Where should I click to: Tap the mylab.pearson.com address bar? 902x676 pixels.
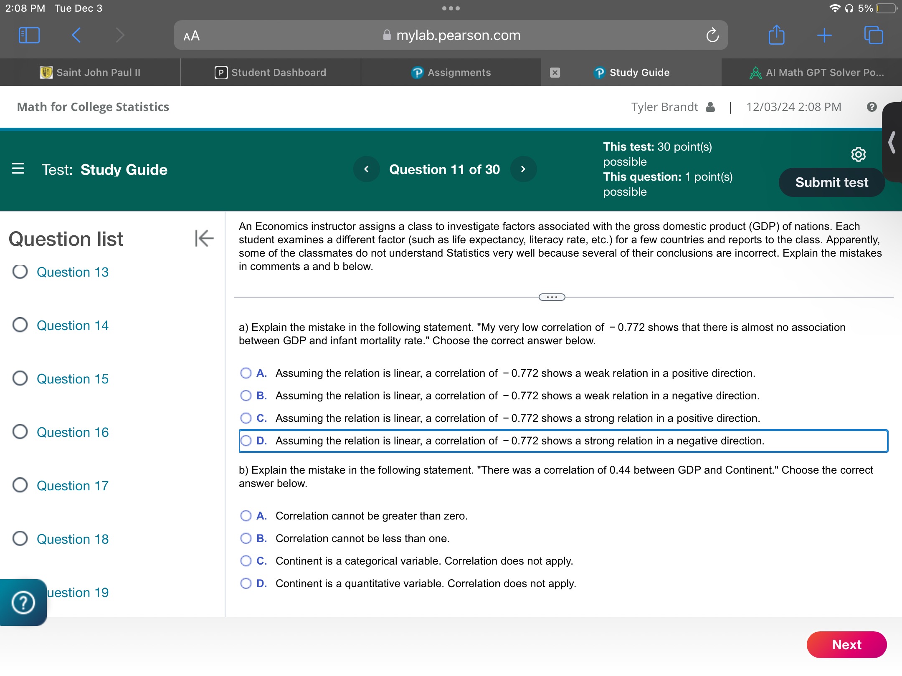[x=451, y=35]
